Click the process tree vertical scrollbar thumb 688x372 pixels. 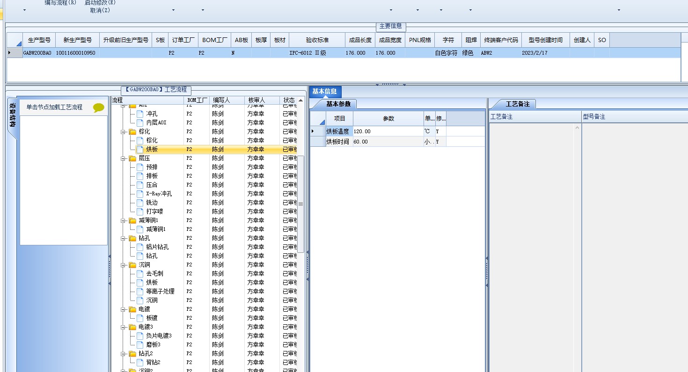click(301, 204)
